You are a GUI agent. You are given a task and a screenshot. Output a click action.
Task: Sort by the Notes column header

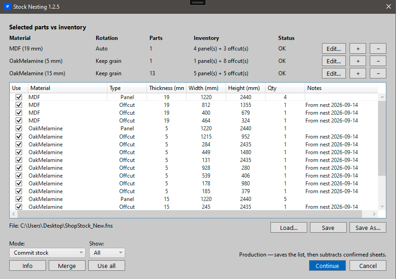coord(341,88)
